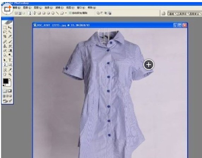Select the Move tool in toolbox
This screenshot has width=202, height=158.
(x=10, y=28)
